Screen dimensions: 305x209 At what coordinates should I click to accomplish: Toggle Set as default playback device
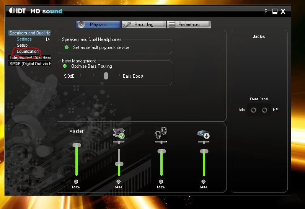tap(67, 47)
